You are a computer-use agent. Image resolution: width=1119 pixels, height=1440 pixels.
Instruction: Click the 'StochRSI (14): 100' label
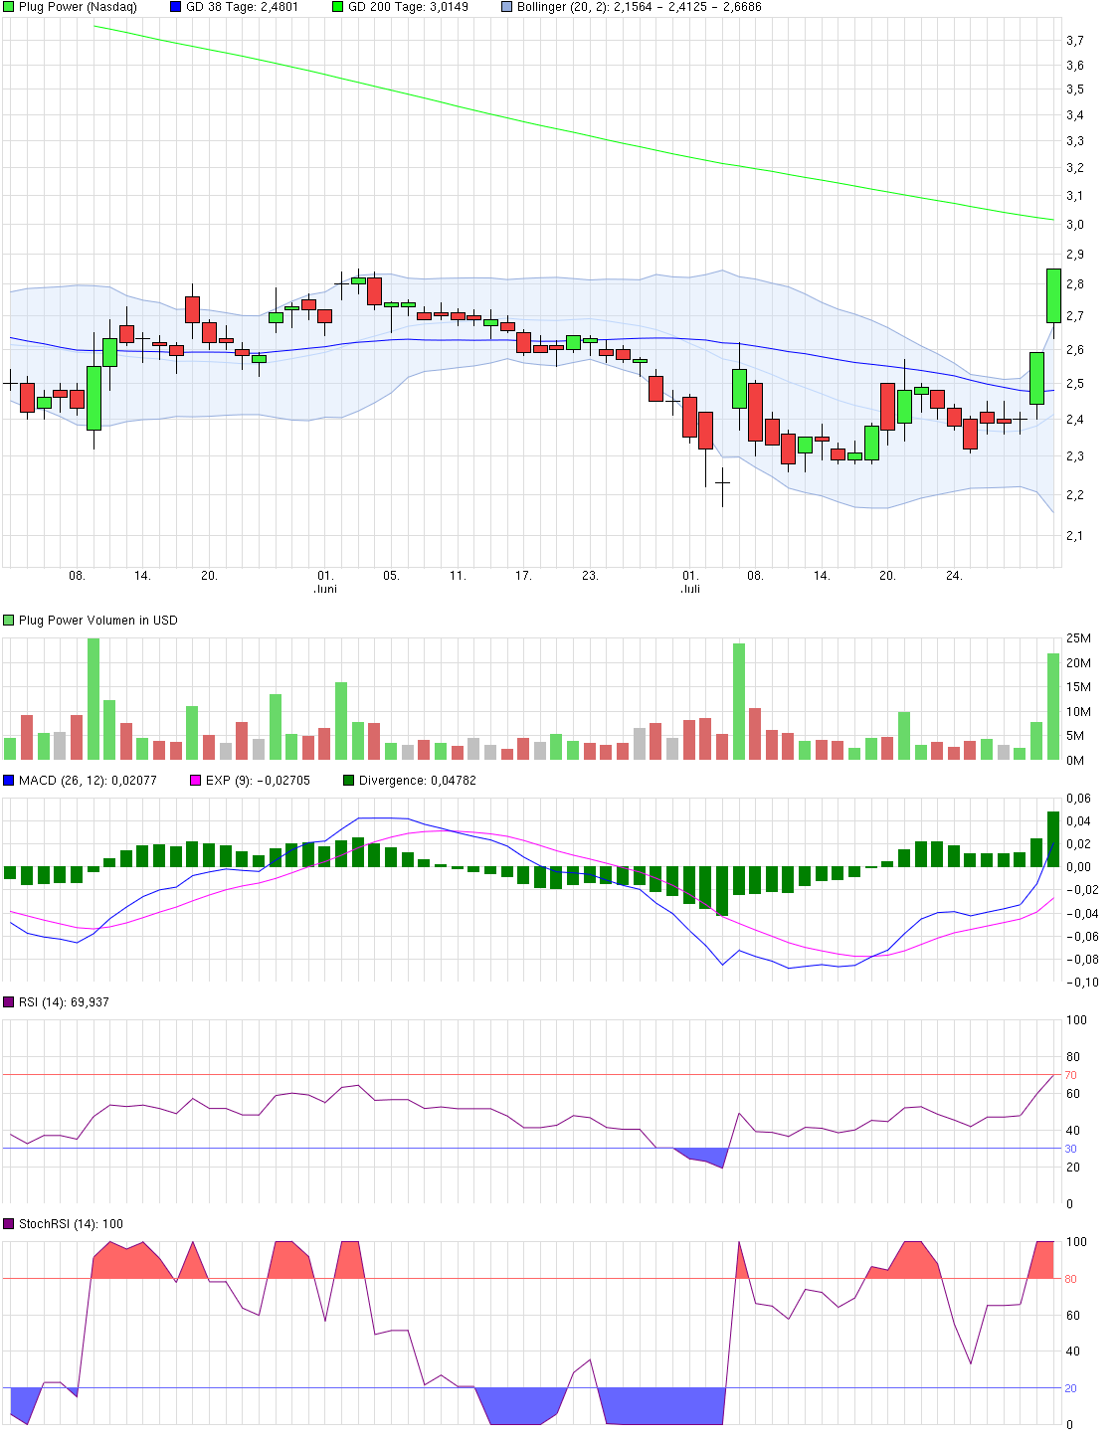tap(71, 1224)
